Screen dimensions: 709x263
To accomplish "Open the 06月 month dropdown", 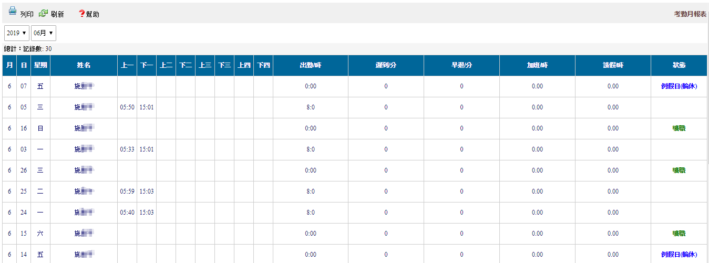I will (44, 33).
